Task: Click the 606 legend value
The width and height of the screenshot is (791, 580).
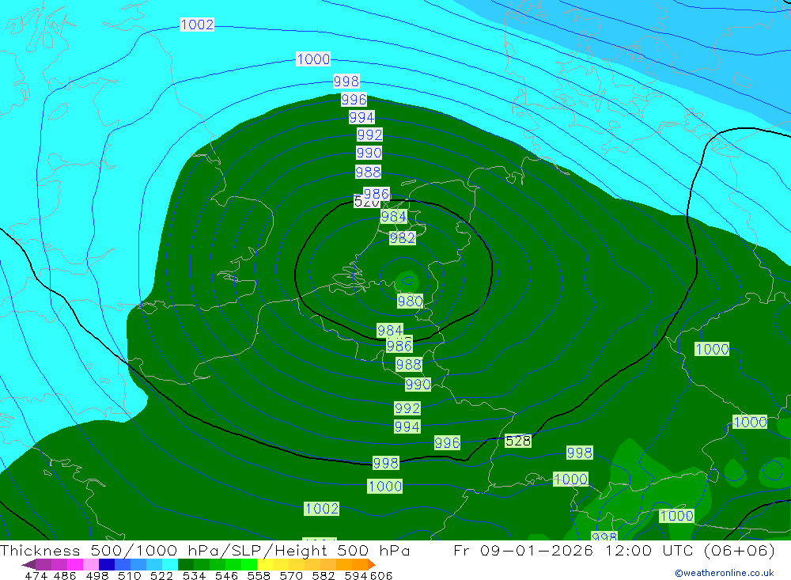Action: pos(381,575)
